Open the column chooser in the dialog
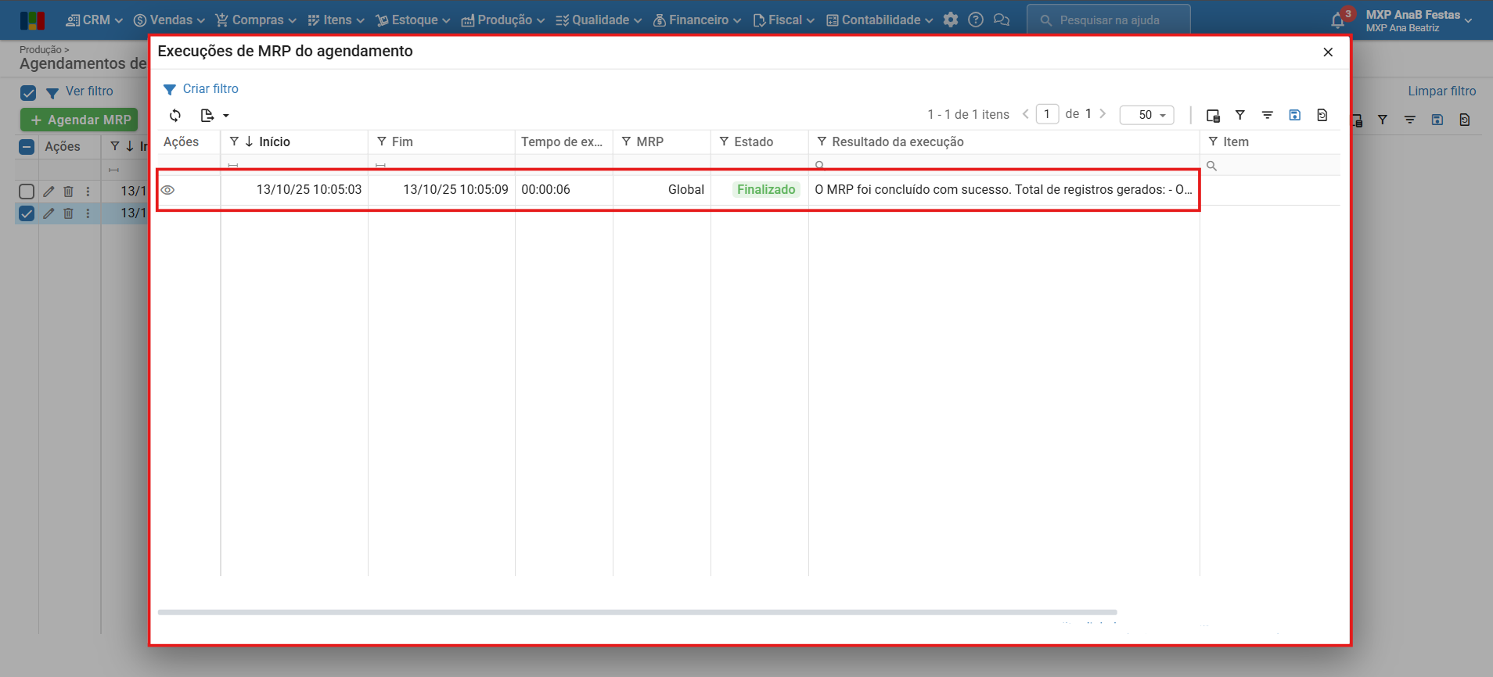The image size is (1493, 677). 1213,116
